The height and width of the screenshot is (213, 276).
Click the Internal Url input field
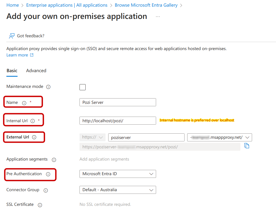[118, 121]
